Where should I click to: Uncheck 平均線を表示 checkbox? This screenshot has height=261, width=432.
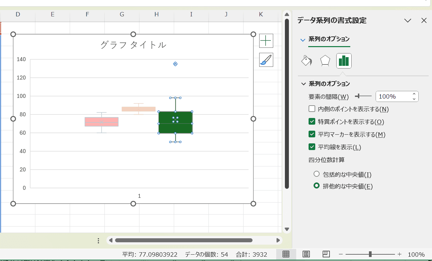click(312, 147)
